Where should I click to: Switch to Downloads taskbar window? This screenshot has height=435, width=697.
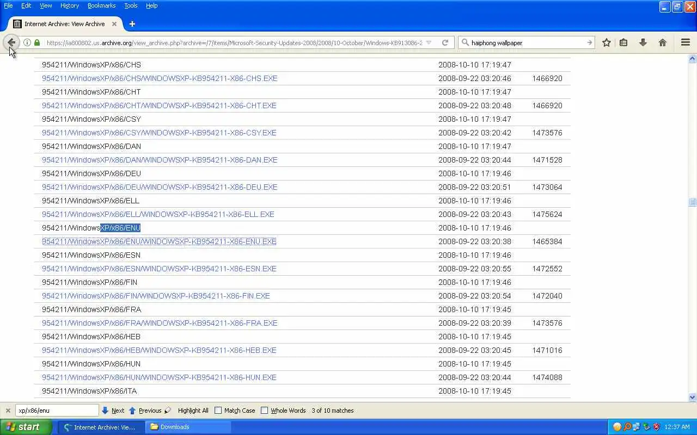point(188,427)
